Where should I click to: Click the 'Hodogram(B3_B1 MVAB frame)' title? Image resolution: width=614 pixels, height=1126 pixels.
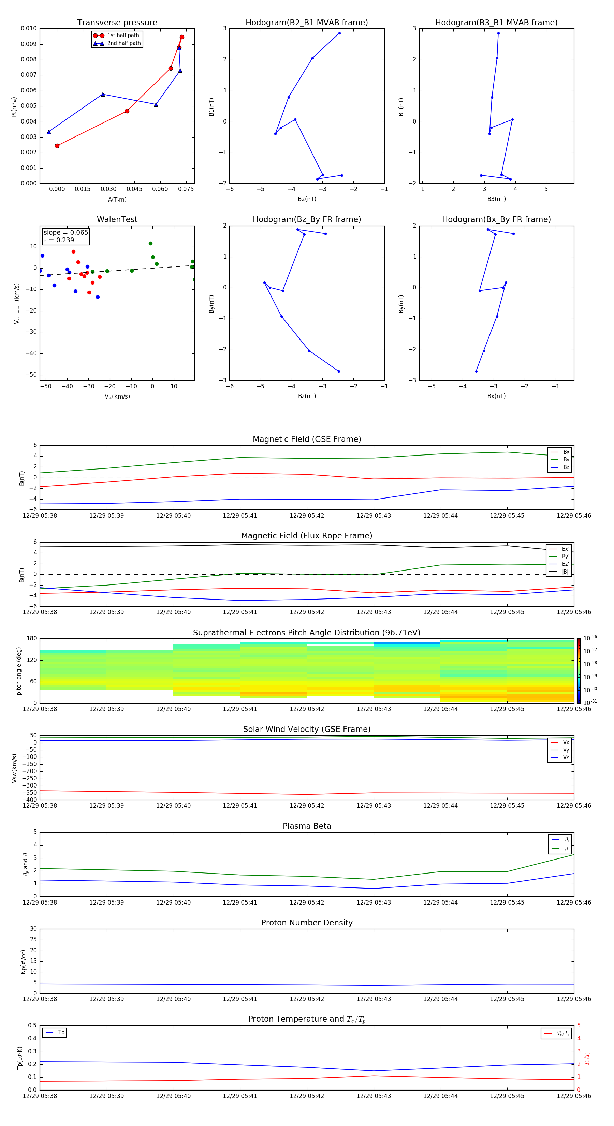[x=496, y=22]
